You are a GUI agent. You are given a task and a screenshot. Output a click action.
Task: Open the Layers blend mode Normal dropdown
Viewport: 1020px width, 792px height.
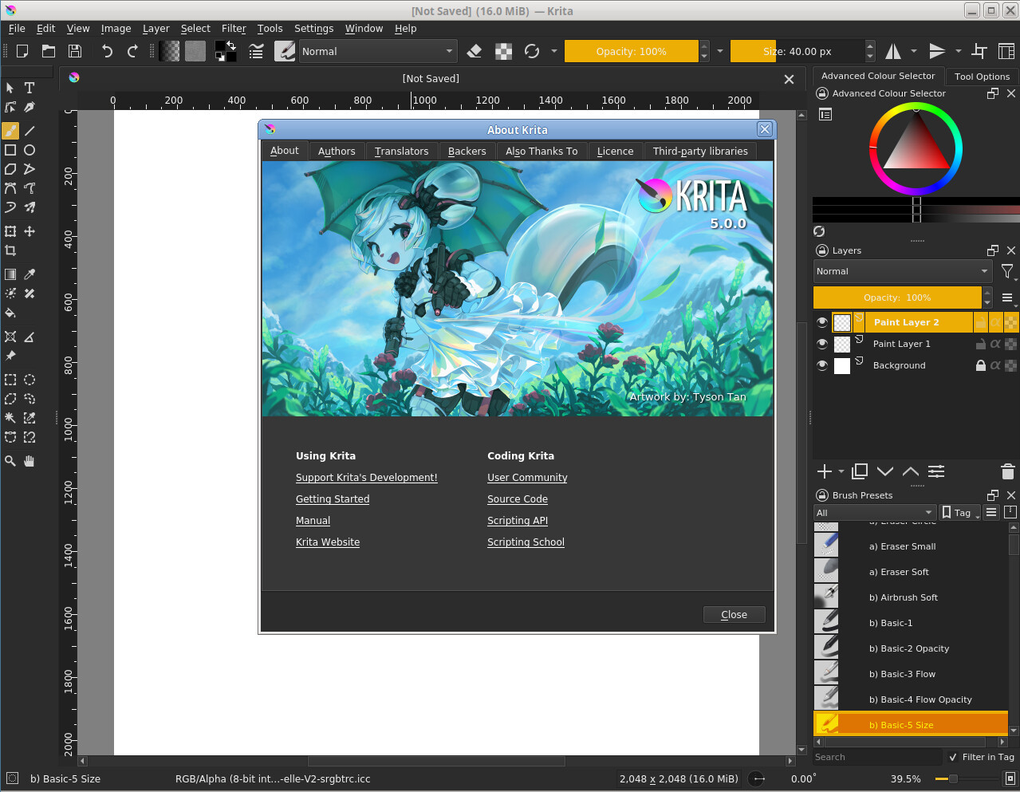click(903, 271)
